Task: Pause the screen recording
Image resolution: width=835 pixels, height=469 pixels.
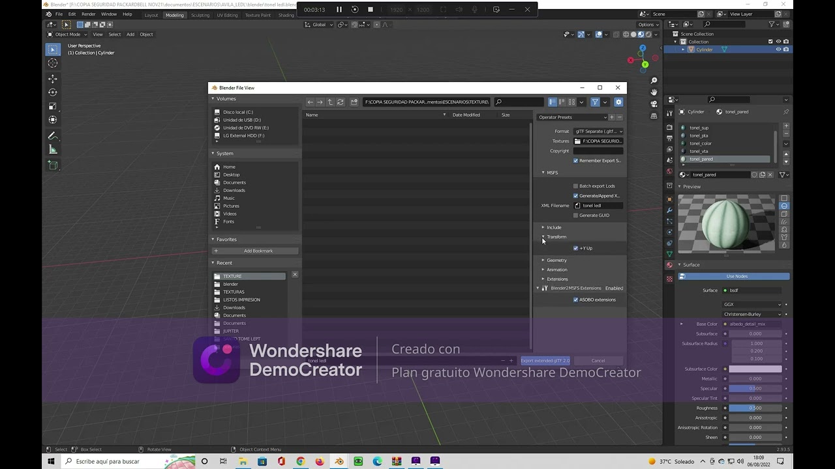Action: (339, 10)
